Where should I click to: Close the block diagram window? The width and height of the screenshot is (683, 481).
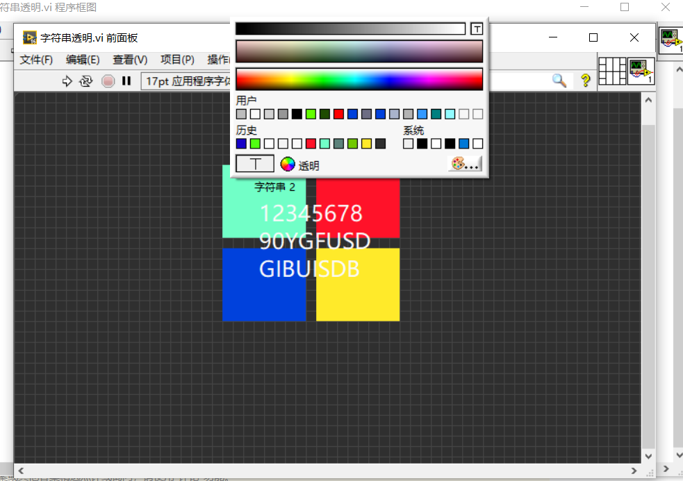(x=666, y=7)
